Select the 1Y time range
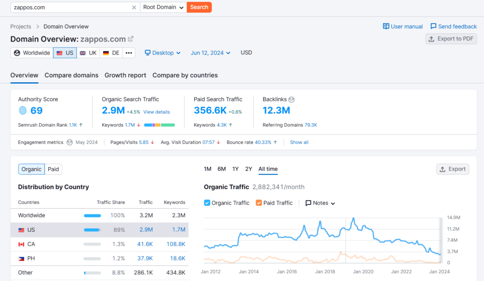 [x=235, y=169]
